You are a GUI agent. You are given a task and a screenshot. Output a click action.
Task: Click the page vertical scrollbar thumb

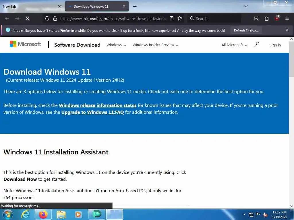click(292, 59)
